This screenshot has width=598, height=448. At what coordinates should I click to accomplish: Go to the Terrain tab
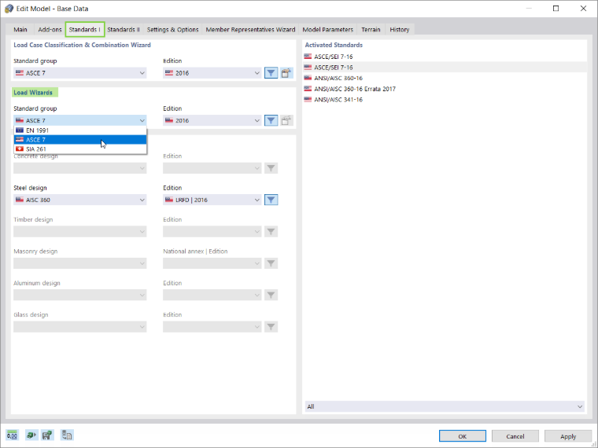(x=371, y=29)
